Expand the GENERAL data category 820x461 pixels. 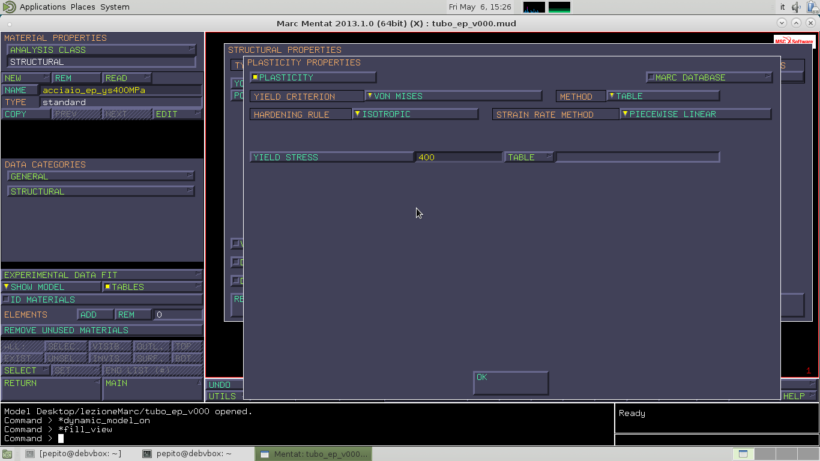point(101,176)
